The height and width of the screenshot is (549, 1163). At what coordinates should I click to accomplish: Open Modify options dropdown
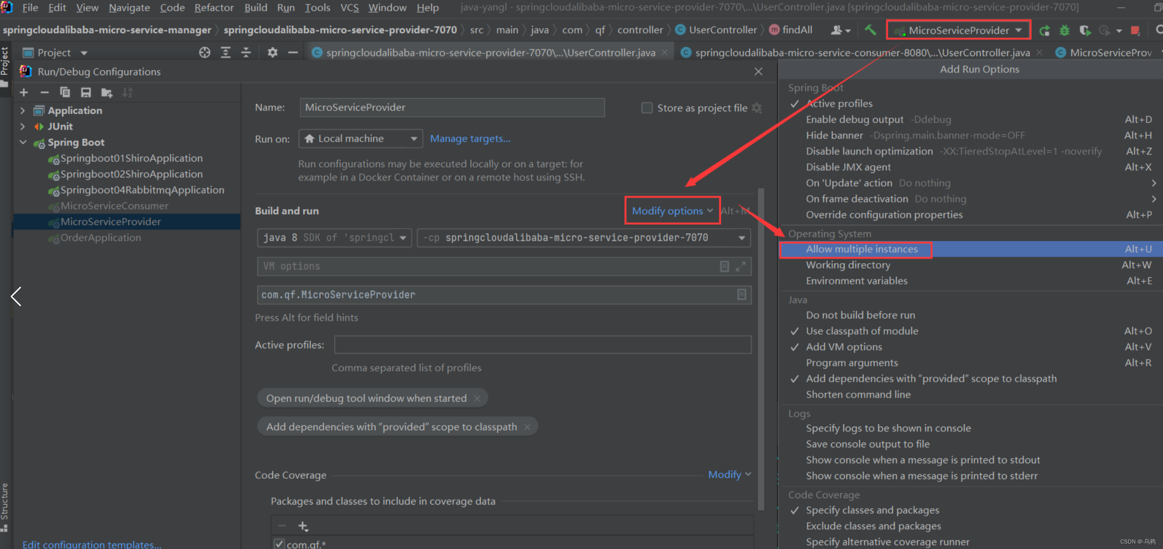point(672,211)
